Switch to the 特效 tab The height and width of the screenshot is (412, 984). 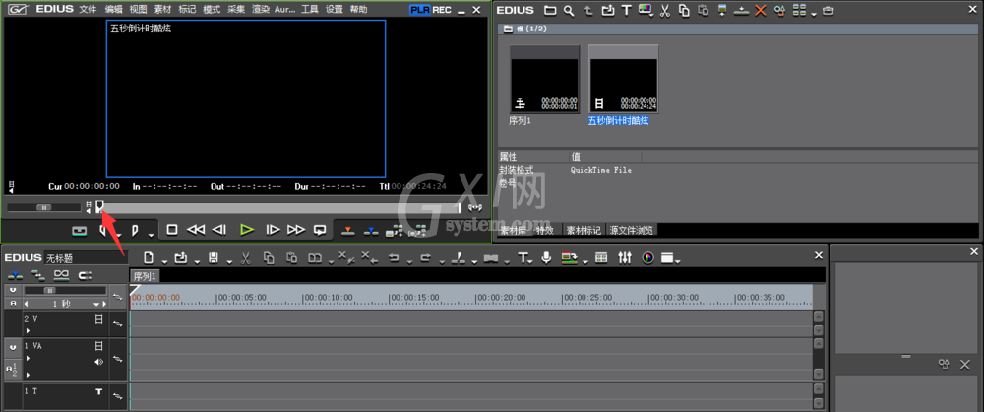[544, 230]
